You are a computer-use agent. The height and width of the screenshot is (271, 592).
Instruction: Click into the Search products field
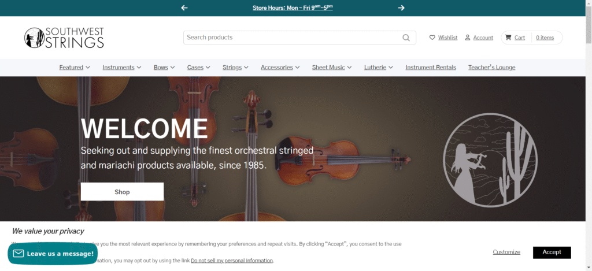(x=292, y=38)
